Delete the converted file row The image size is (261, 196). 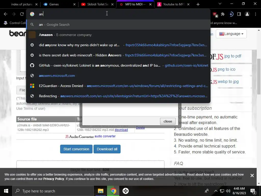pyautogui.click(x=140, y=128)
